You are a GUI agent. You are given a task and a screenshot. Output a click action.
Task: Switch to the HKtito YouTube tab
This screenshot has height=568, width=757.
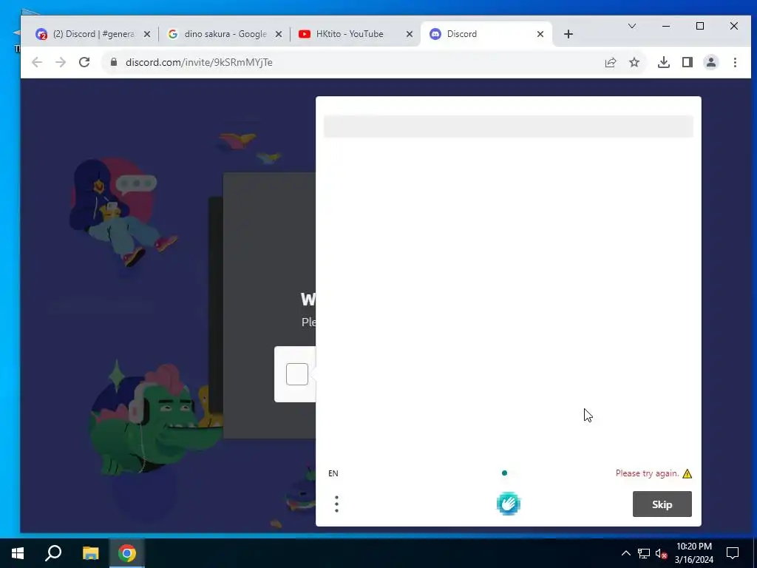[x=354, y=34]
